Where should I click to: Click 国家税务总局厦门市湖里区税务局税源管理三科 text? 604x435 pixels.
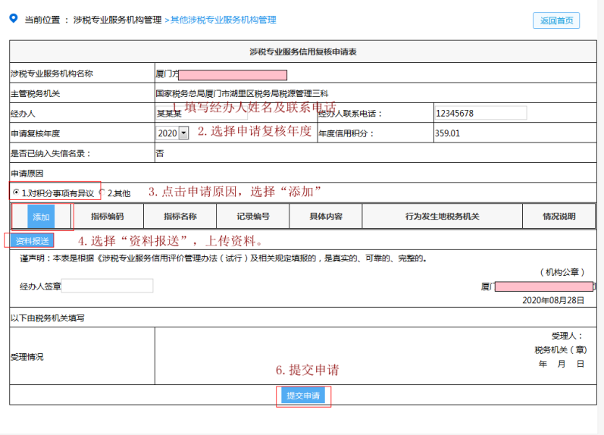pyautogui.click(x=242, y=93)
